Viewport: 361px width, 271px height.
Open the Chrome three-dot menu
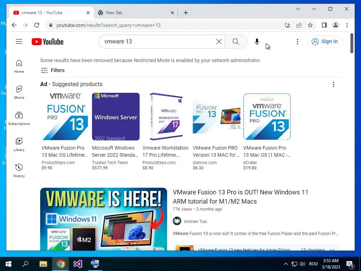coord(347,25)
